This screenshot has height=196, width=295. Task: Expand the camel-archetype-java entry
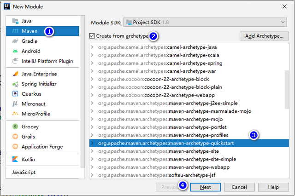tap(92, 47)
